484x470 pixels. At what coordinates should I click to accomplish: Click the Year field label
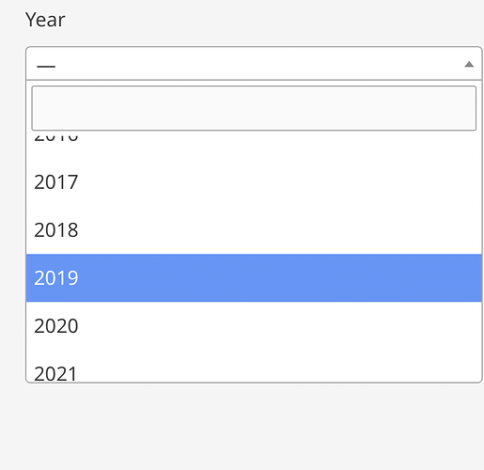[45, 20]
